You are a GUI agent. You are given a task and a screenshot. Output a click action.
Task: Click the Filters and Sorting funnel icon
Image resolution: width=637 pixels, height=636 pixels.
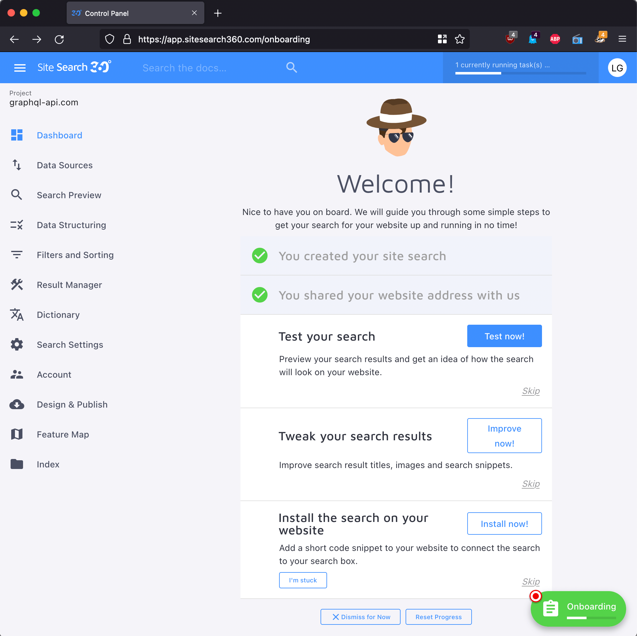pos(17,255)
